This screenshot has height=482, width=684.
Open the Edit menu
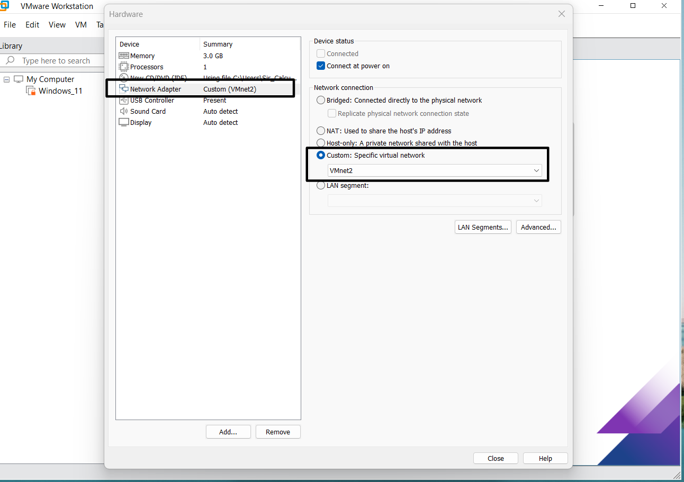pyautogui.click(x=32, y=25)
